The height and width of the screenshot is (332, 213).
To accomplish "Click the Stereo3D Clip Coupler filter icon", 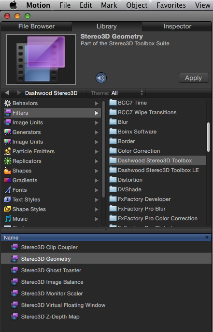I will [14, 247].
